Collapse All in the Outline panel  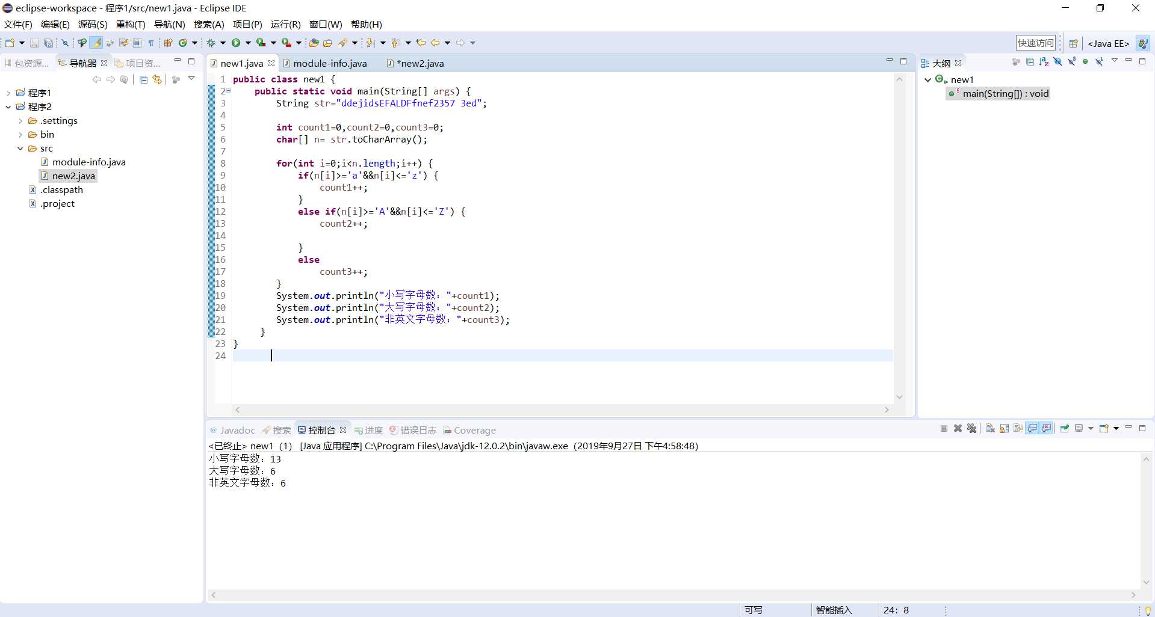click(1030, 61)
